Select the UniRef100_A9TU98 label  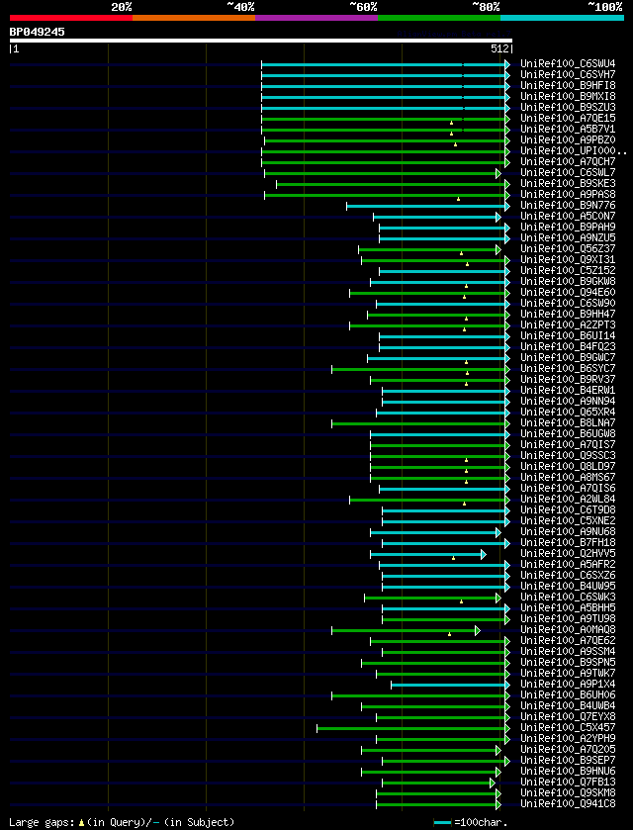tap(568, 619)
